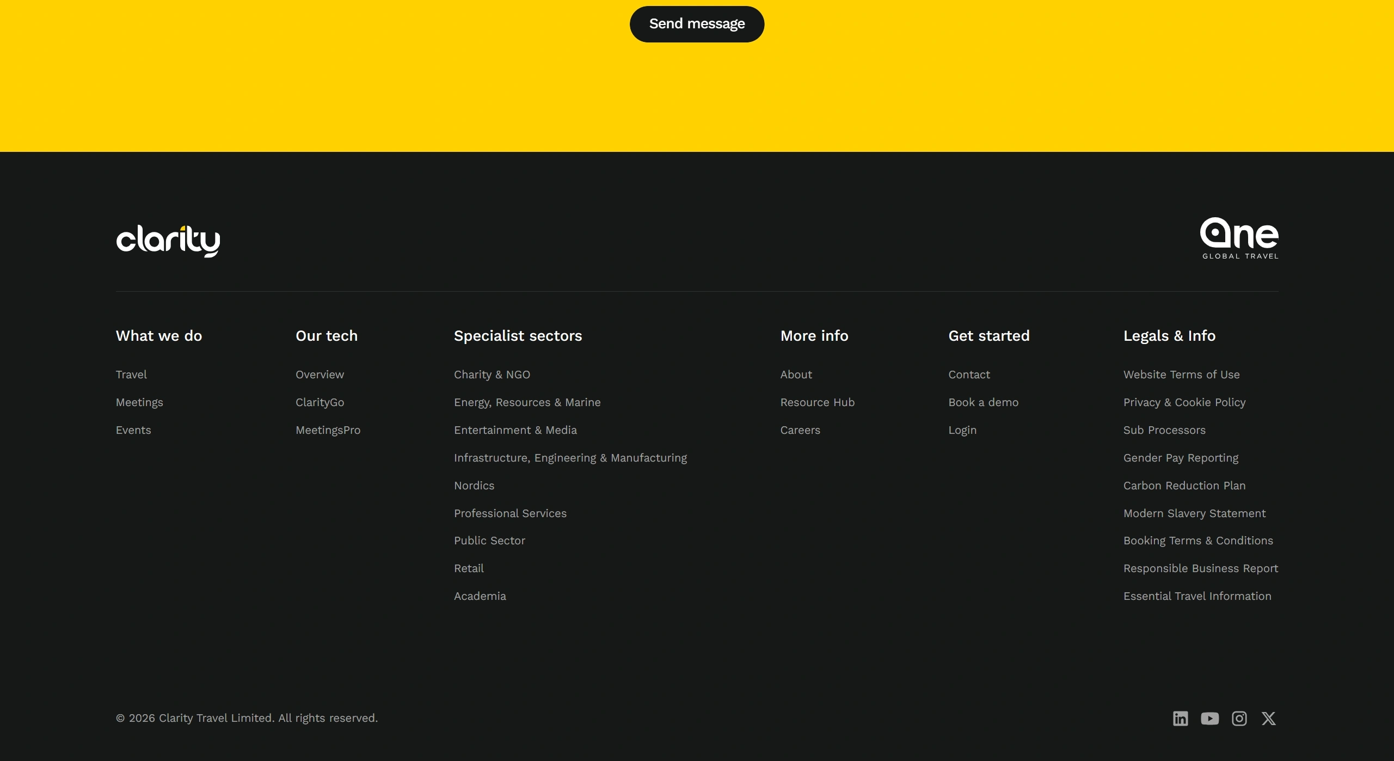This screenshot has width=1394, height=761.
Task: Go to the Book a demo link
Action: click(x=983, y=402)
